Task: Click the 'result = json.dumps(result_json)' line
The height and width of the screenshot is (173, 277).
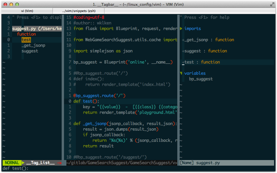Action: [121, 129]
